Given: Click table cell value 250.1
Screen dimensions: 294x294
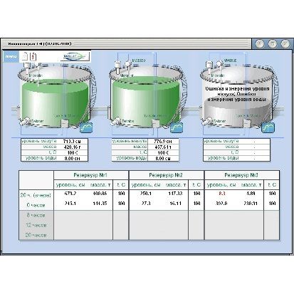Looking at the screenshot, I should (146, 194).
